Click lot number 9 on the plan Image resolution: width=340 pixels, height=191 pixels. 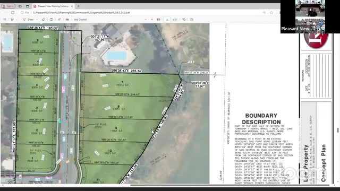click(x=116, y=128)
